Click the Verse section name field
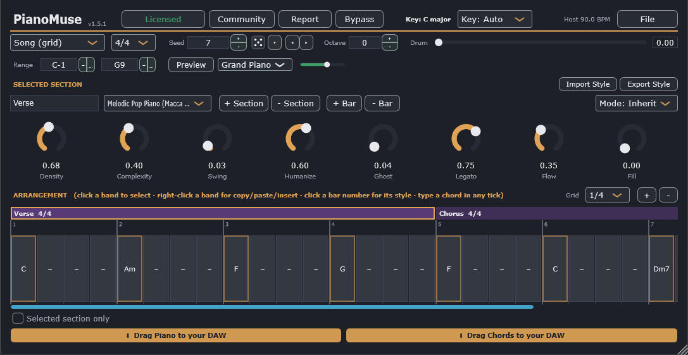The width and height of the screenshot is (688, 355). tap(54, 103)
